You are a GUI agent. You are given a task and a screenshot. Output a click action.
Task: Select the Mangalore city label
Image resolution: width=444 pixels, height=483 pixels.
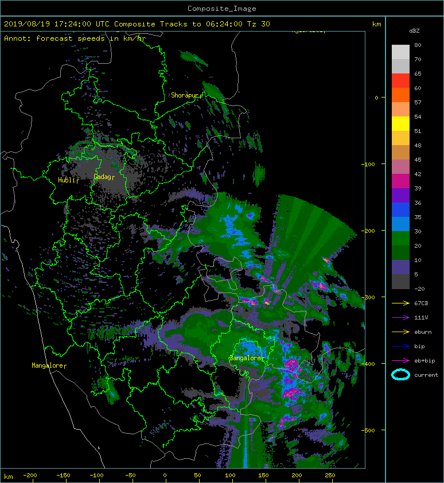point(49,365)
